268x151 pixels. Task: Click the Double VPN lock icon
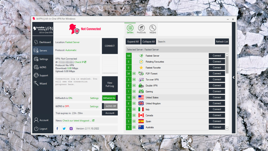coord(141,86)
